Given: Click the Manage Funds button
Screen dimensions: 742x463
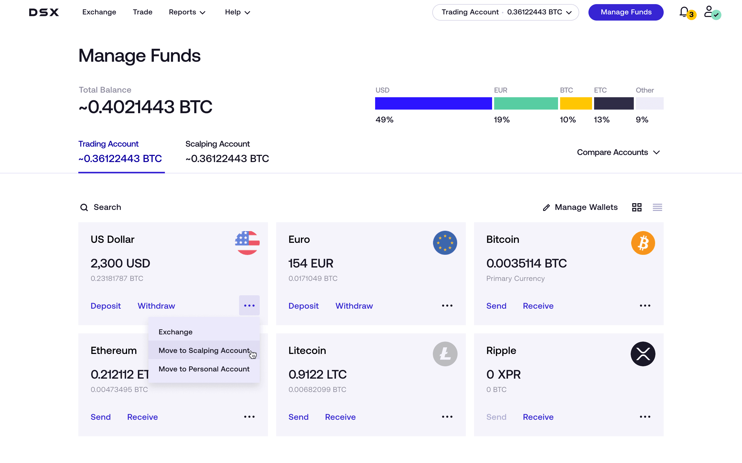Looking at the screenshot, I should coord(626,12).
